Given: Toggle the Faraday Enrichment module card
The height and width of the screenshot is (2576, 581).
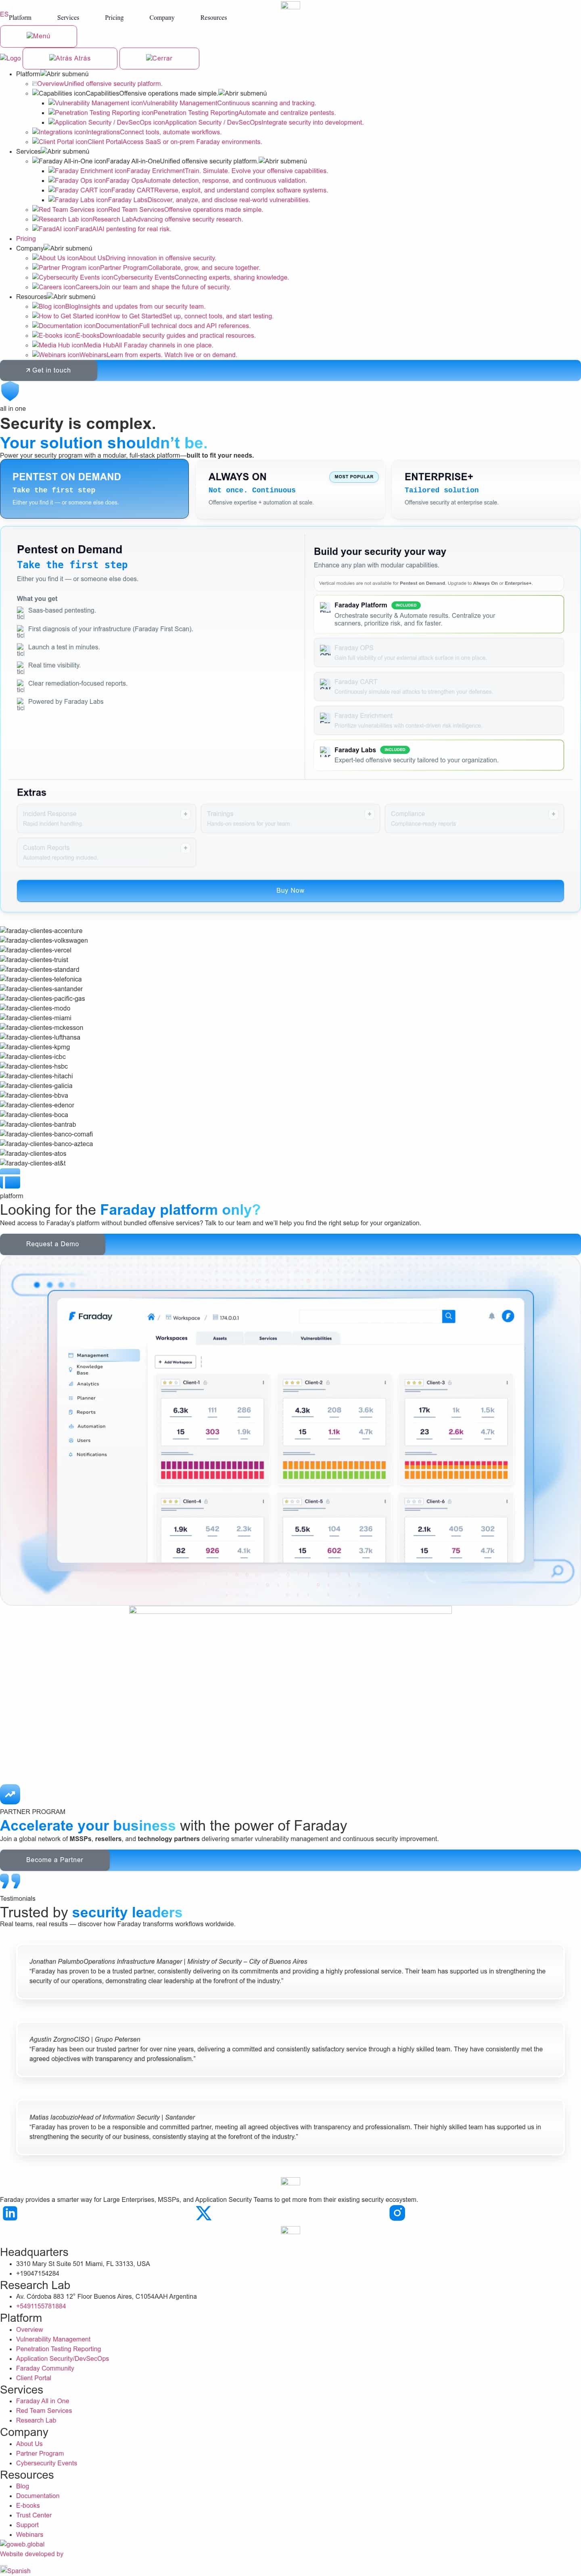Looking at the screenshot, I should (x=439, y=720).
